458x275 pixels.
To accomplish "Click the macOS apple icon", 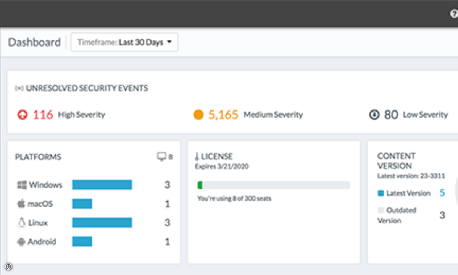I will pyautogui.click(x=21, y=204).
